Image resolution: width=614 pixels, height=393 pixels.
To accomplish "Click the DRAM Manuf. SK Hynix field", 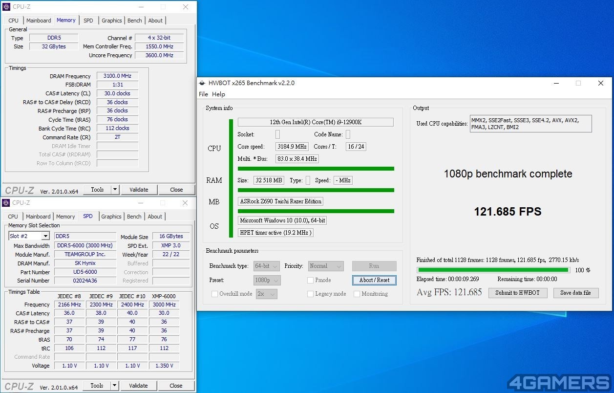I will coord(85,263).
